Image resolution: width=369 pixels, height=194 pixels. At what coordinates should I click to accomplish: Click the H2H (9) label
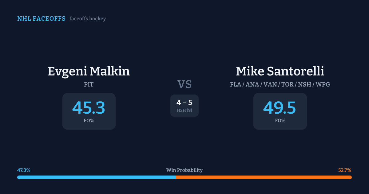tap(184, 110)
